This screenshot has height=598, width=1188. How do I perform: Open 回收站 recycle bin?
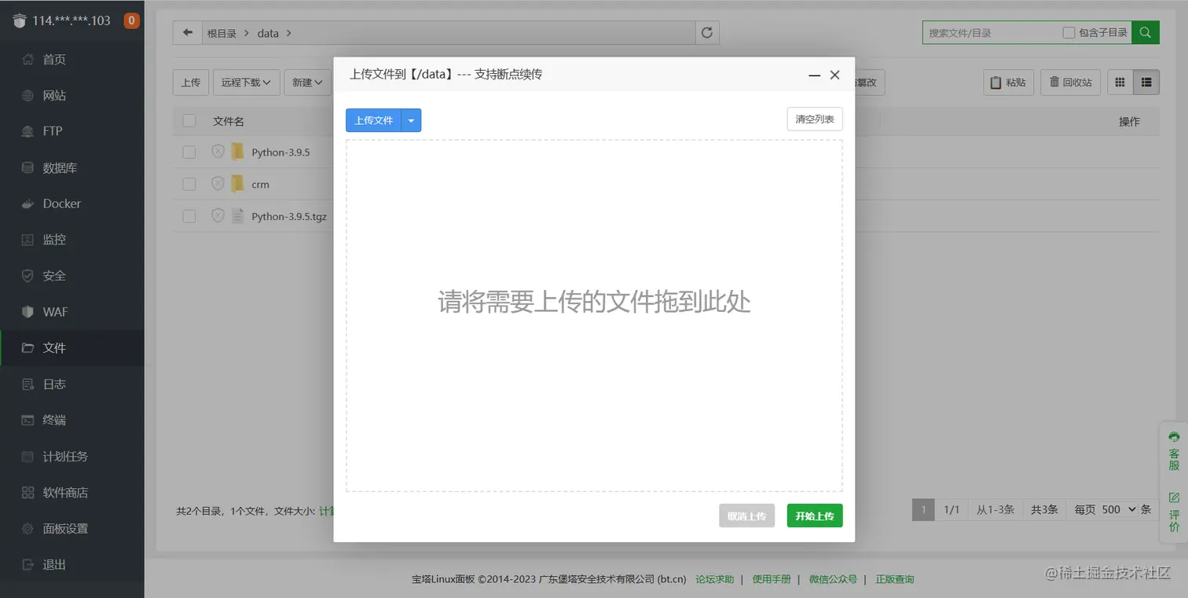pyautogui.click(x=1070, y=83)
